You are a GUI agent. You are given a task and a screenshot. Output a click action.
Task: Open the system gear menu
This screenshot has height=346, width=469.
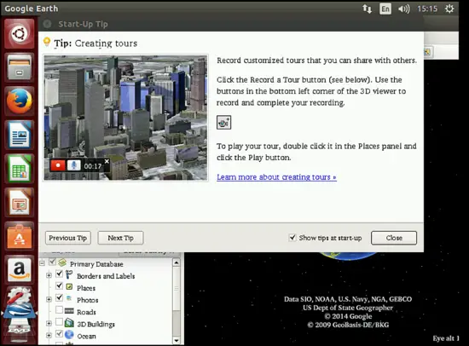[x=449, y=9]
